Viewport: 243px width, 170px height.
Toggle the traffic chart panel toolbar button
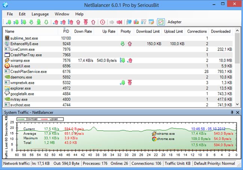pos(161,22)
